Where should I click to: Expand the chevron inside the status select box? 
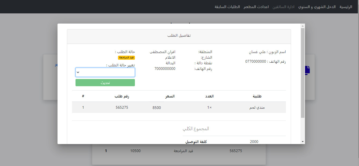click(78, 72)
